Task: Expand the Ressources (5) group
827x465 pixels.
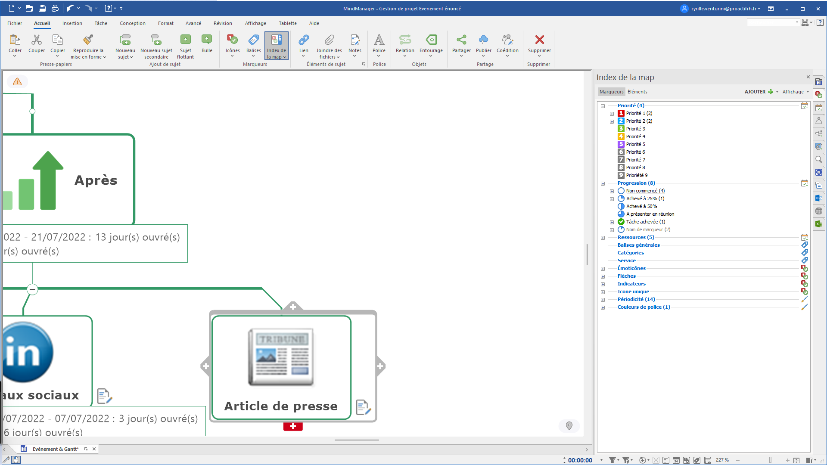Action: (603, 238)
